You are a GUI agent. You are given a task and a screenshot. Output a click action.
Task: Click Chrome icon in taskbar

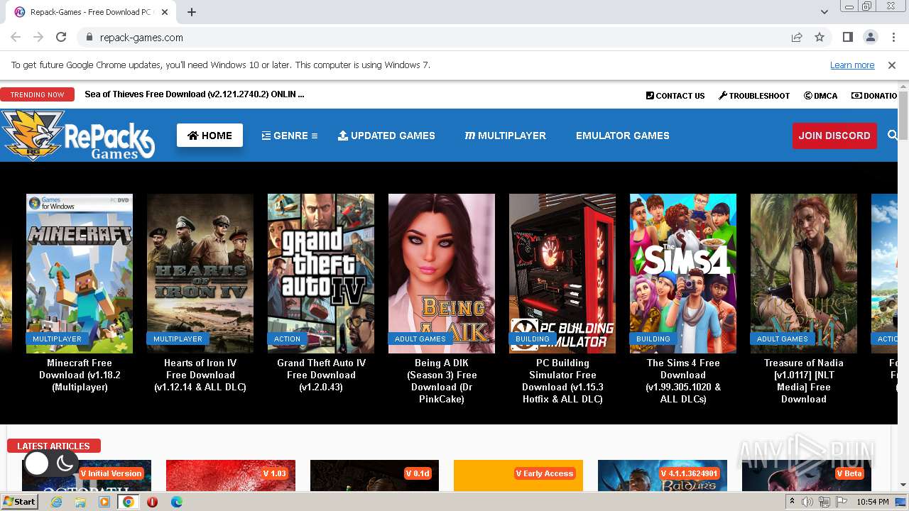(129, 502)
